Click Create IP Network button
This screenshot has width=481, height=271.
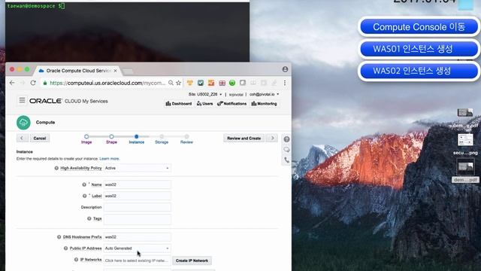pyautogui.click(x=192, y=260)
